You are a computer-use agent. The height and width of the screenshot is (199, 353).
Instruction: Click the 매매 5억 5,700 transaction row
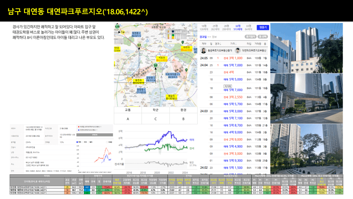coord(234,104)
